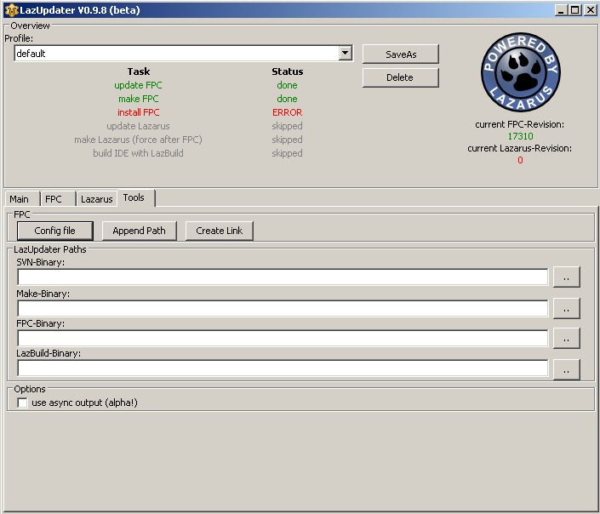Viewport: 600px width, 514px height.
Task: Browse for the FPC-Binary path
Action: (x=566, y=339)
